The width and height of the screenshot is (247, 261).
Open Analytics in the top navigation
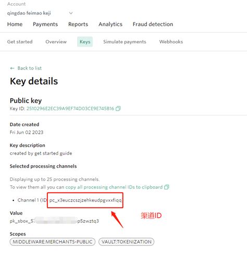pos(110,24)
